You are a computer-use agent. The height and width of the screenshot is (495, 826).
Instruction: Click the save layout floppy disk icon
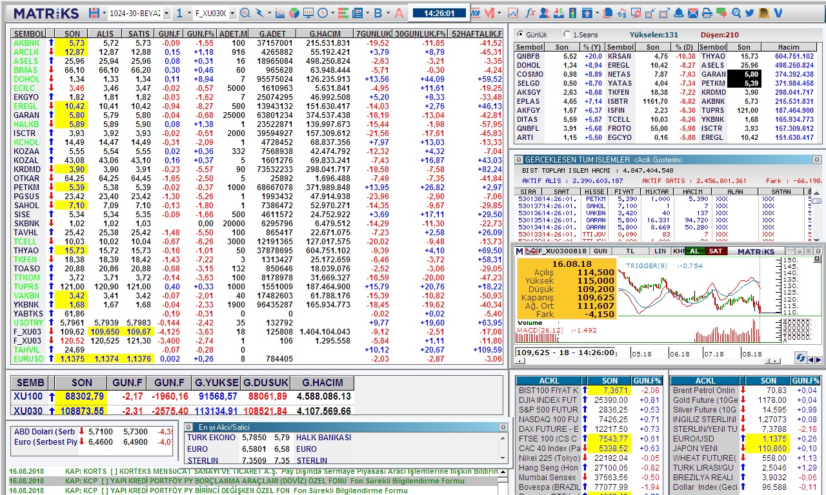coord(94,13)
